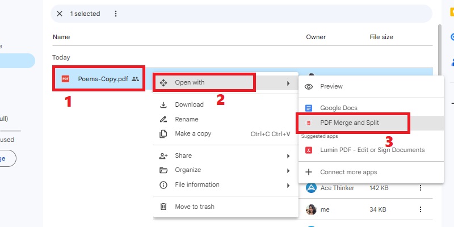Image resolution: width=454 pixels, height=227 pixels.
Task: Click the Ace Thinker avatar icon
Action: click(311, 188)
